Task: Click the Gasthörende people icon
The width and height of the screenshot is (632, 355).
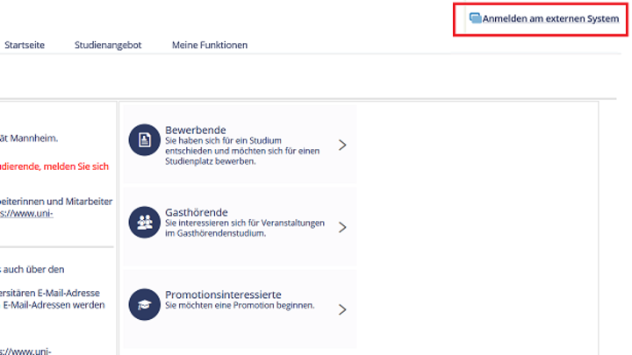Action: (144, 222)
